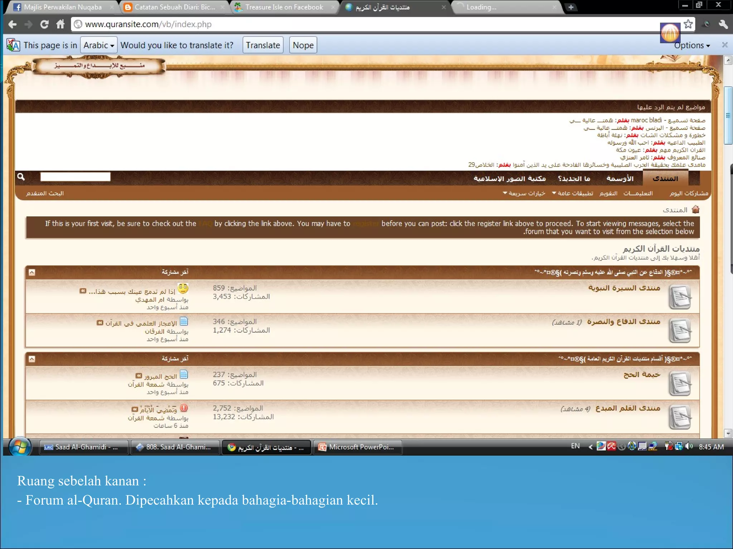733x549 pixels.
Task: Switch to Treasure Isle on Facebook tab
Action: pyautogui.click(x=284, y=7)
